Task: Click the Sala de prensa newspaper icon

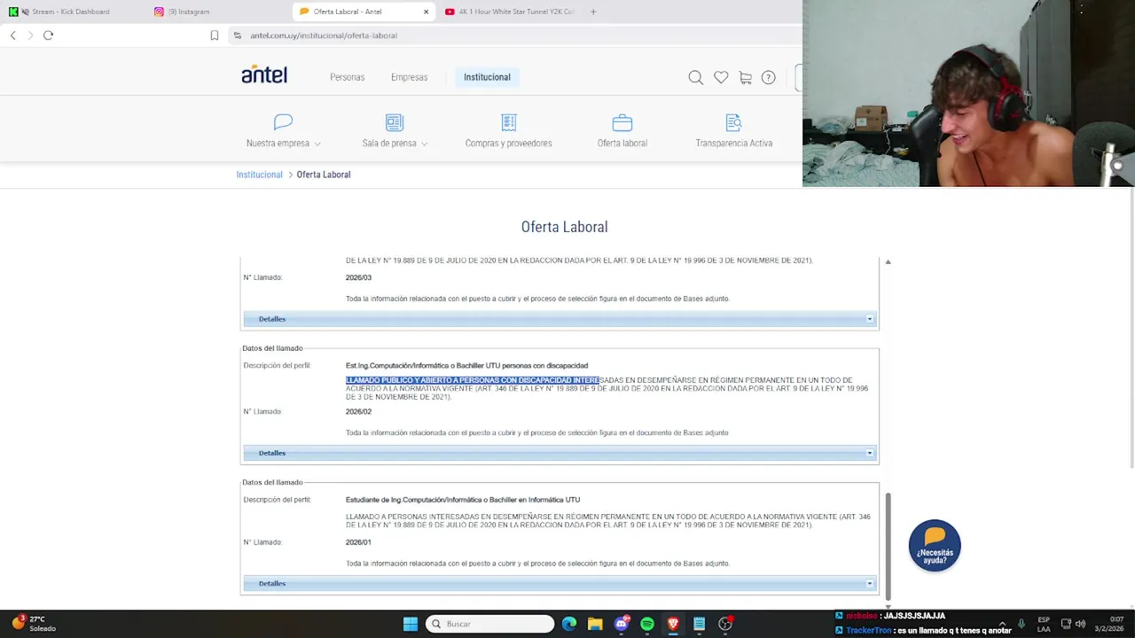Action: coord(395,122)
